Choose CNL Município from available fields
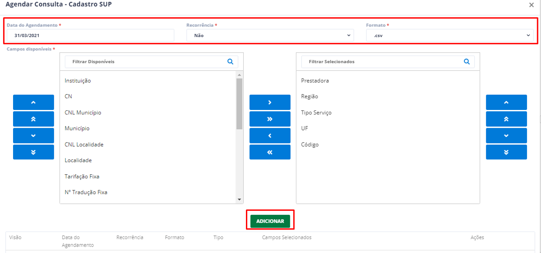The image size is (541, 253). (83, 113)
